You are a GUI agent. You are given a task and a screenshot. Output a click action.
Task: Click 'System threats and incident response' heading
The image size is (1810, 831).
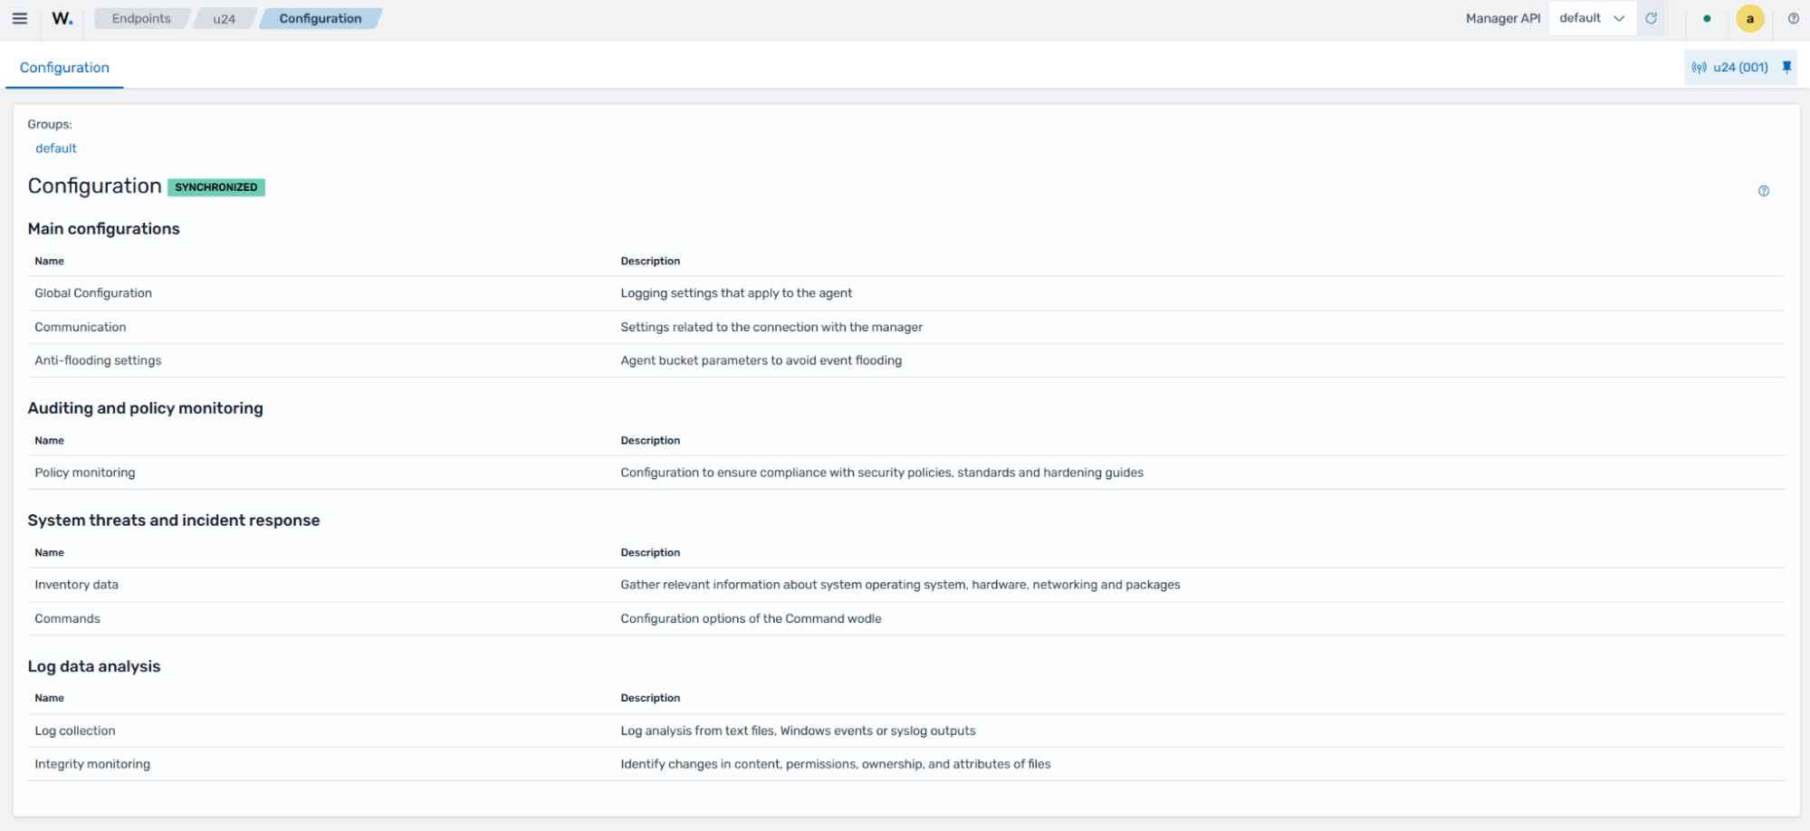pos(173,521)
